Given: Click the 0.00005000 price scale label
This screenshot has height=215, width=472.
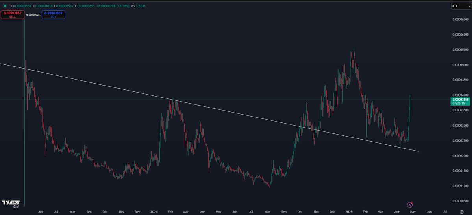Looking at the screenshot, I should [460, 65].
